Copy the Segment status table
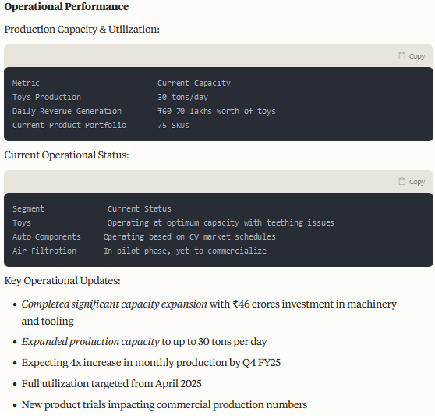This screenshot has width=435, height=416. (x=412, y=181)
